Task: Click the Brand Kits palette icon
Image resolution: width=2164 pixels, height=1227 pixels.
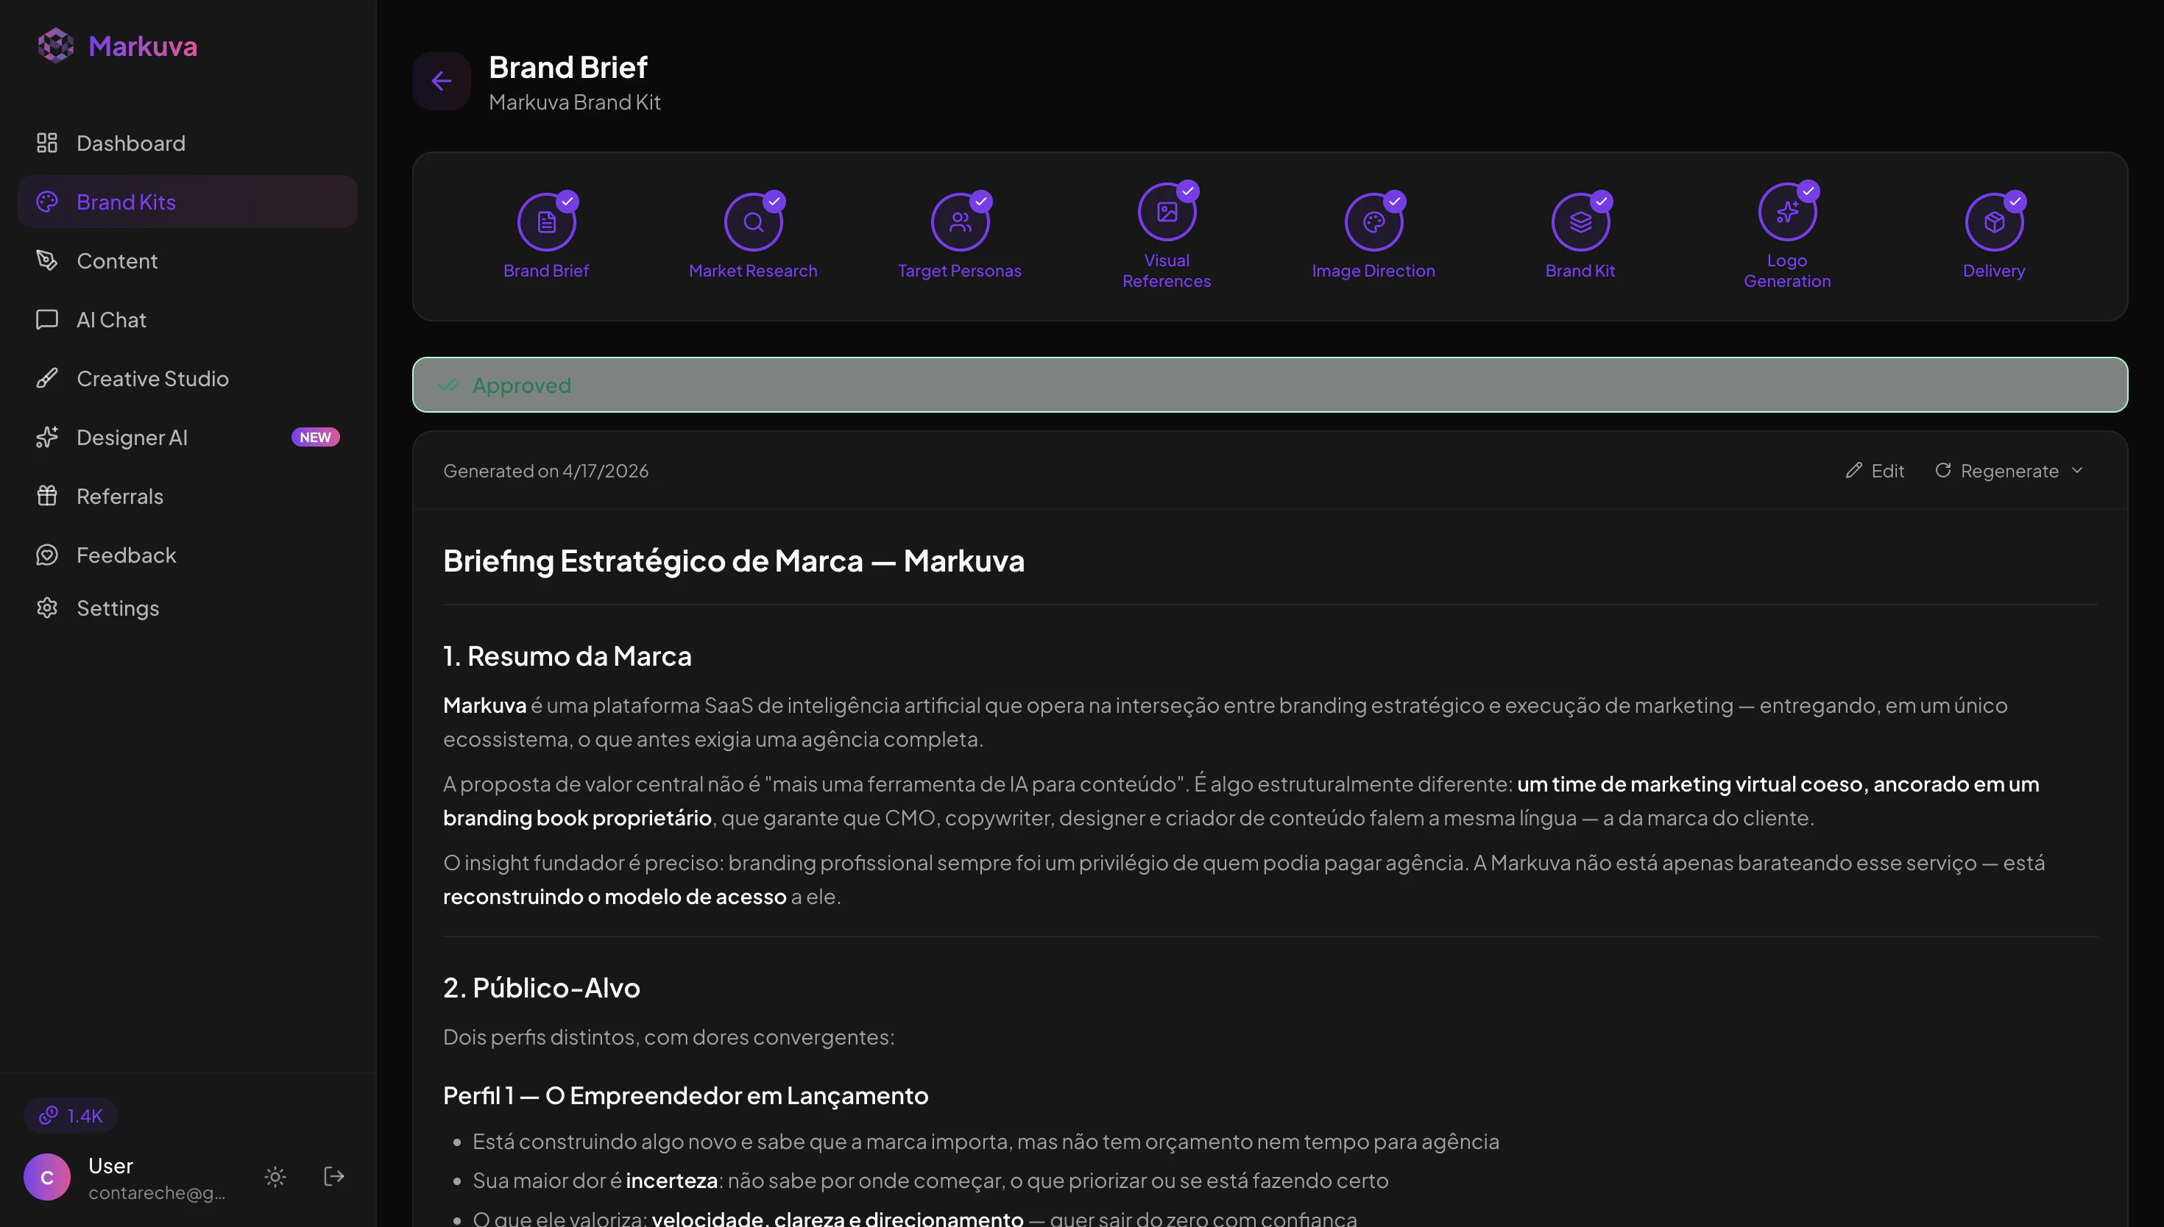Action: coord(47,202)
